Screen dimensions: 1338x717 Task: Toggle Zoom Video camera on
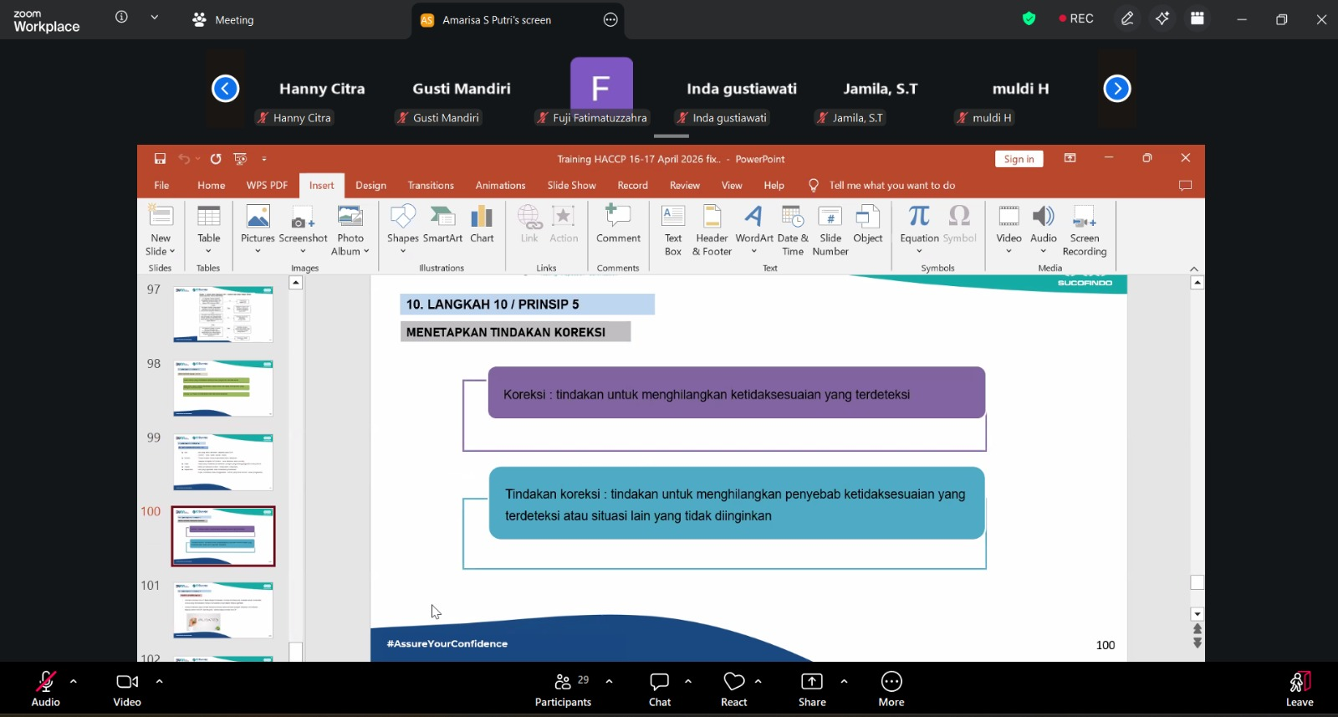coord(127,689)
